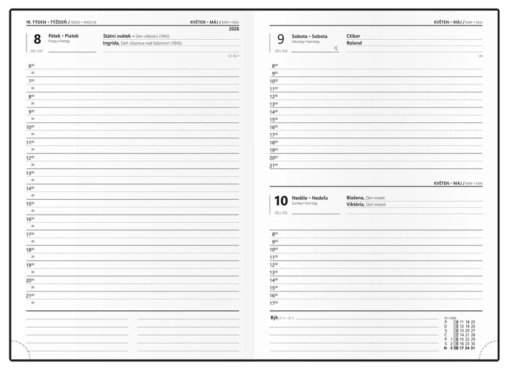Click the 13:00 time label on Friday
Screen dimensions: 509x370
(30, 173)
